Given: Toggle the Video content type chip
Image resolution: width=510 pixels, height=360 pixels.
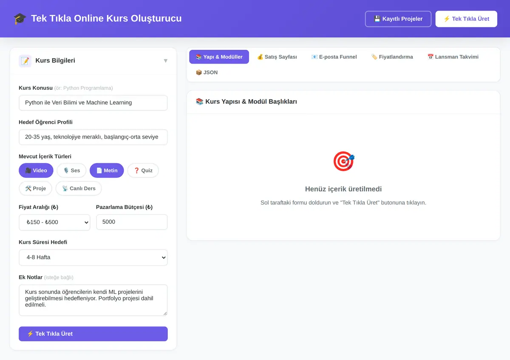Looking at the screenshot, I should (36, 170).
